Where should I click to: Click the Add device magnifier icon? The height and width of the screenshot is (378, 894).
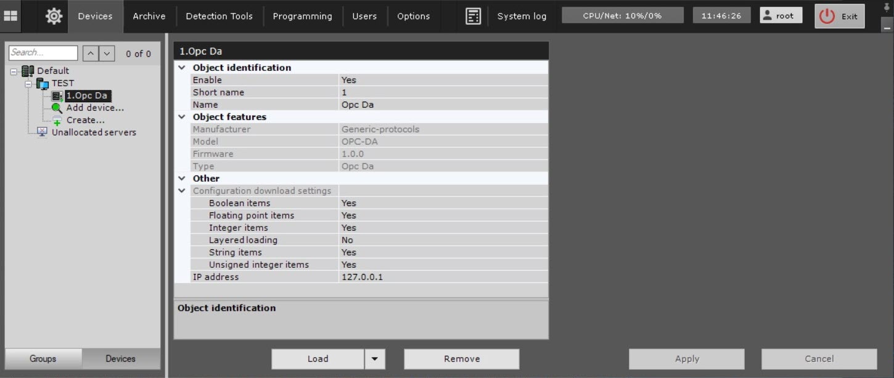pos(57,108)
